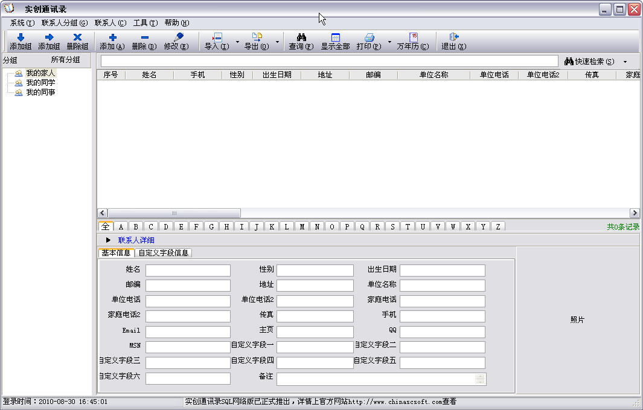Open the dropdown arrow next to 打印(P)
Screen dimensions: 643x410
click(389, 42)
